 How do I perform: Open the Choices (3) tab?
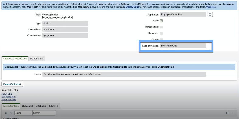pyautogui.click(x=27, y=106)
